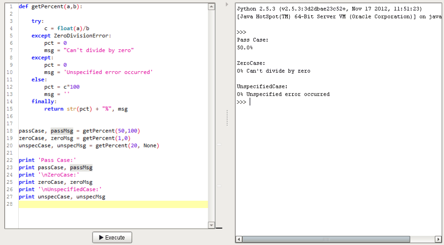Click the 'finally:' keyword on line 14

coord(44,102)
